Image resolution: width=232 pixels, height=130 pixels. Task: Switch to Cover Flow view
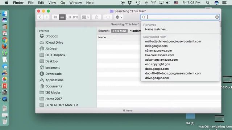[75, 17]
